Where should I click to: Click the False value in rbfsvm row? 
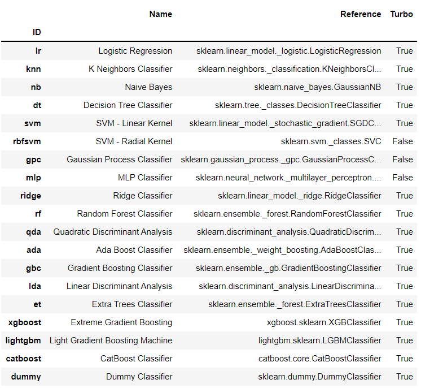click(x=402, y=141)
